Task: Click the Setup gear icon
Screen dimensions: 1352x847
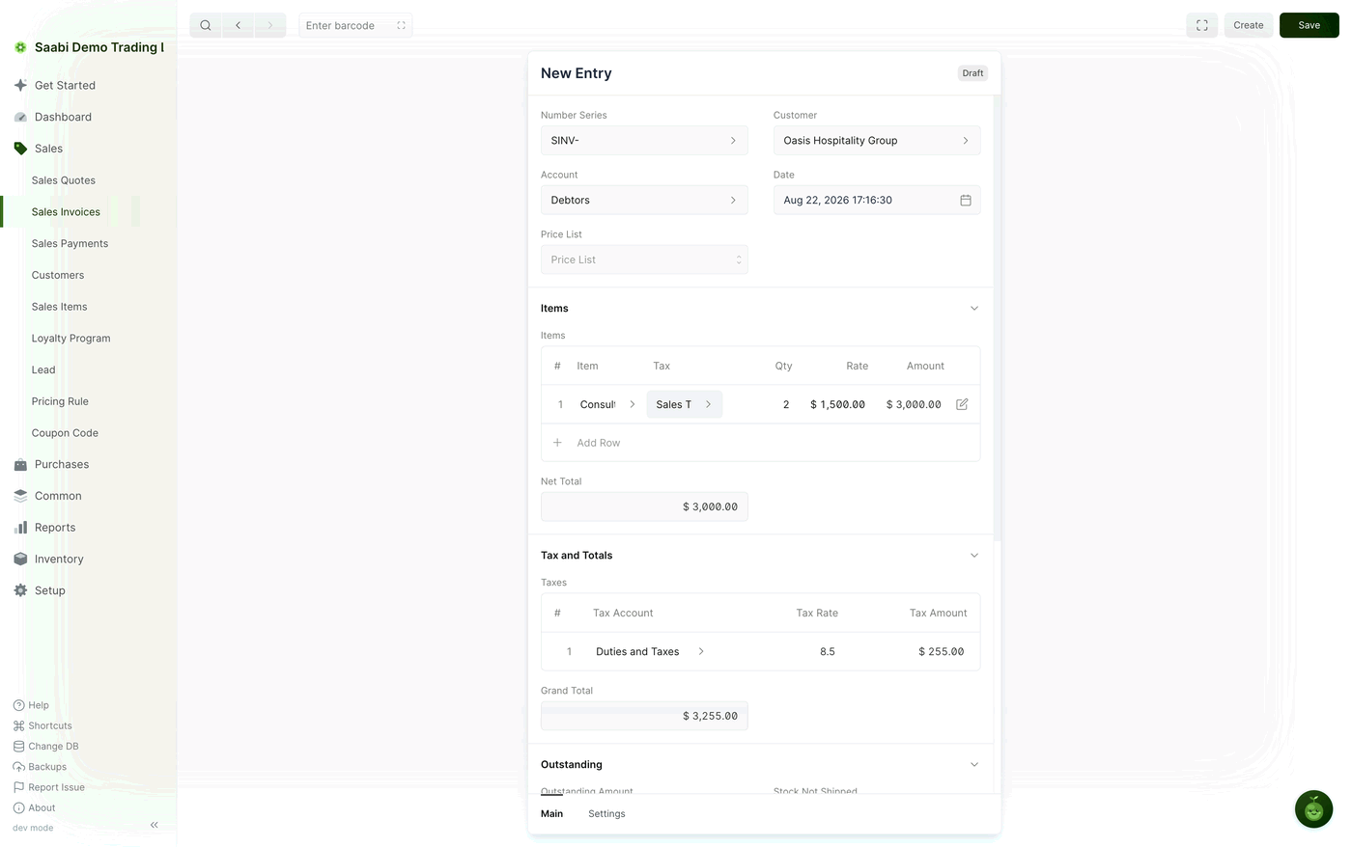Action: 20,590
